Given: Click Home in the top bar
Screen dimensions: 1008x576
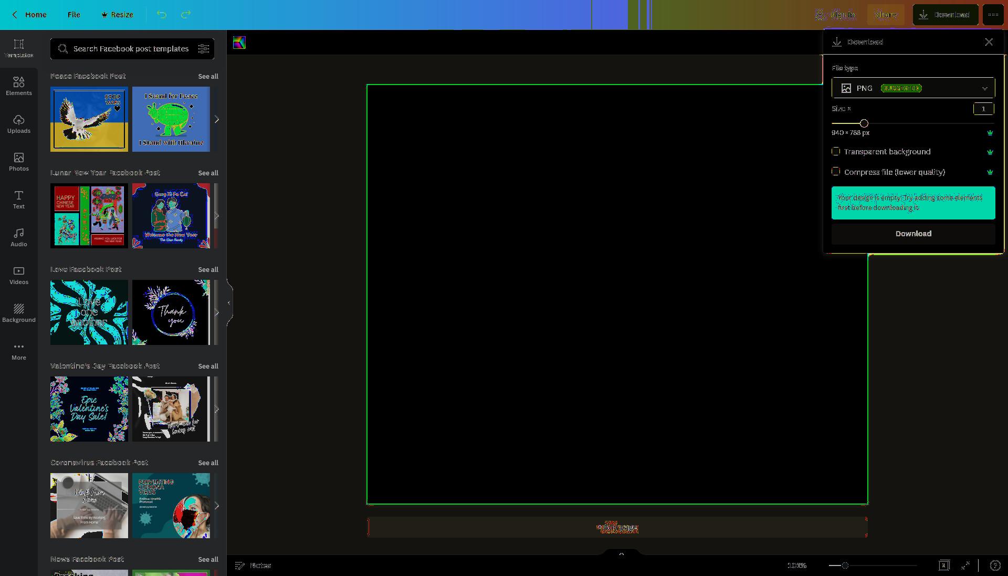Looking at the screenshot, I should [x=36, y=15].
